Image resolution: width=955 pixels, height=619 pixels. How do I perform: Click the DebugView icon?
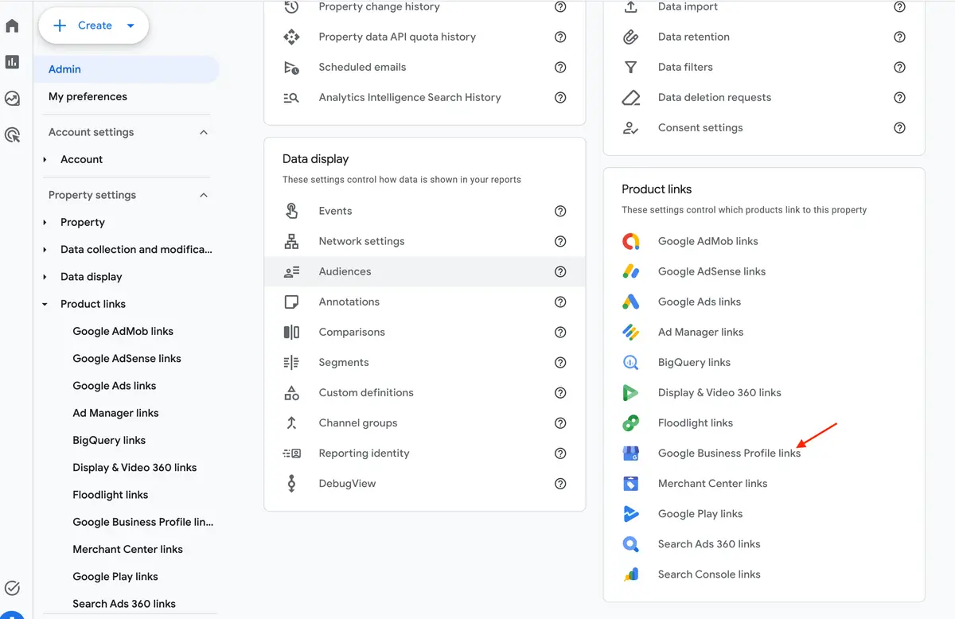pyautogui.click(x=291, y=483)
